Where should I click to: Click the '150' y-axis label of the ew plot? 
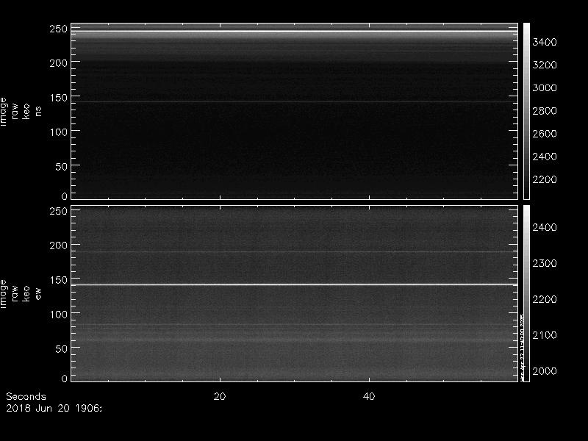click(x=59, y=280)
